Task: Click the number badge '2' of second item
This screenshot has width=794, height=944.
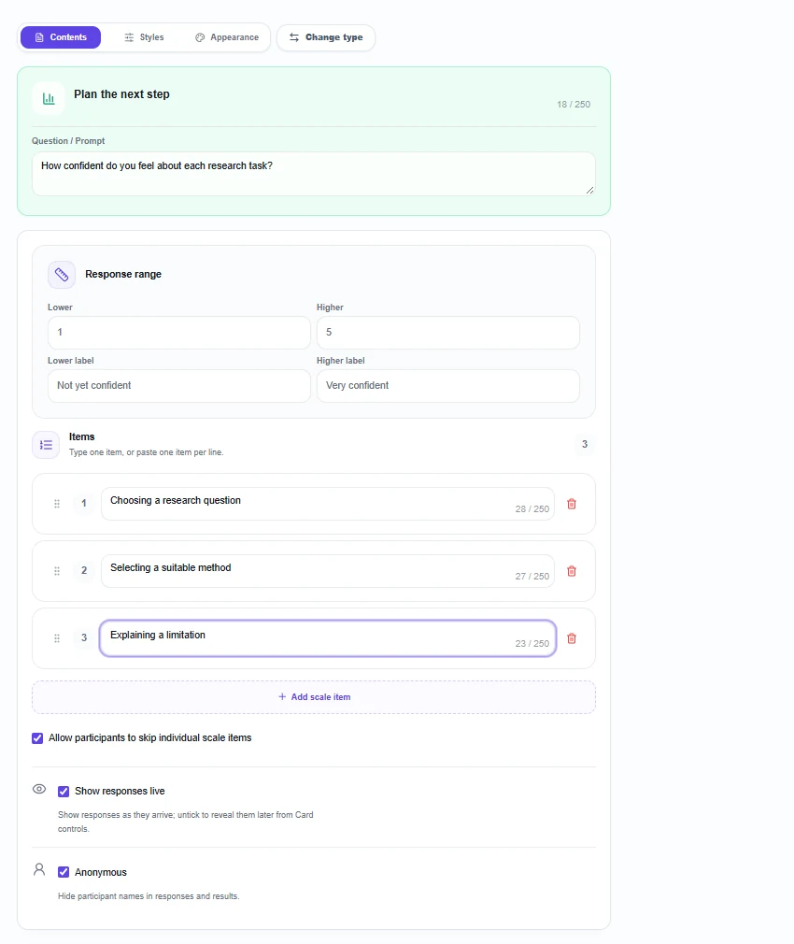Action: point(84,571)
